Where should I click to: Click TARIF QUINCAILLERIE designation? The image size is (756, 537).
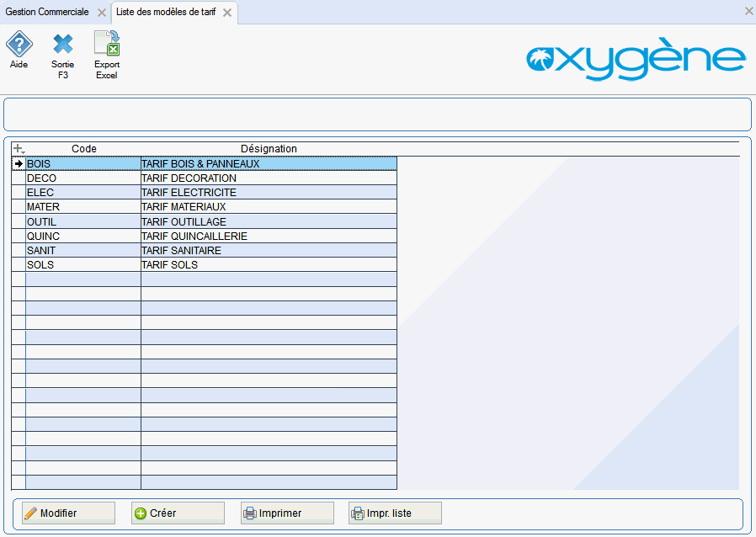269,237
